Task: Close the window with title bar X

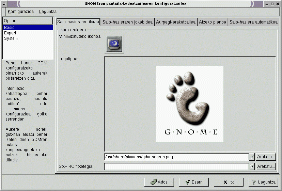Action: [278, 4]
